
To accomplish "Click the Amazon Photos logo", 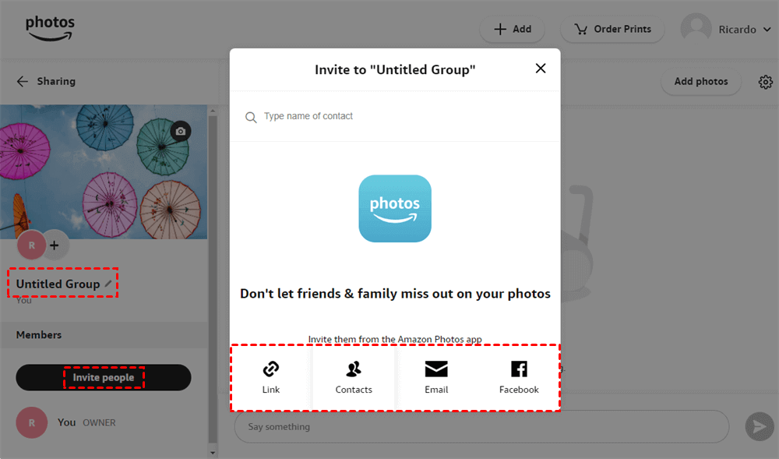I will coord(50,28).
